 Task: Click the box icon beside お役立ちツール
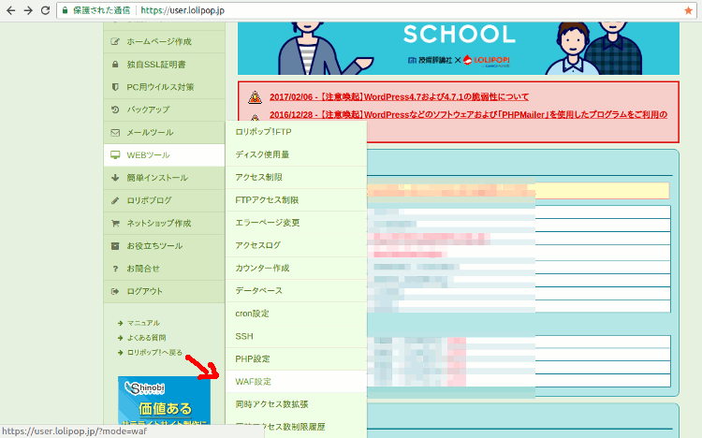[x=115, y=246]
